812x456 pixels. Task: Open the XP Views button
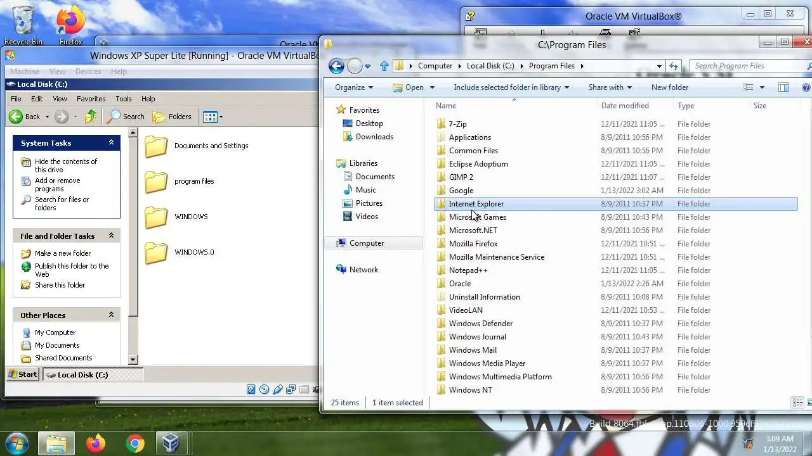pos(213,117)
